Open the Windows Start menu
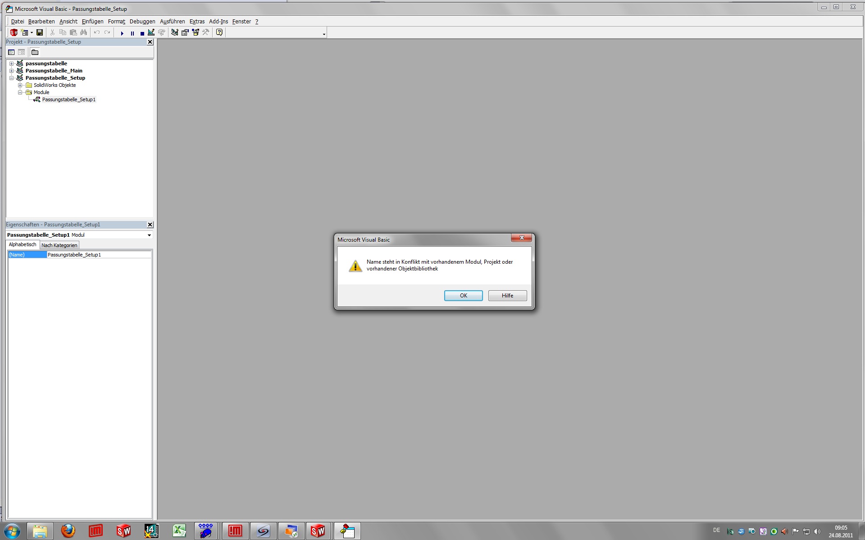Image resolution: width=865 pixels, height=540 pixels. click(12, 531)
